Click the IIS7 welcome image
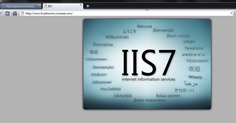The width and height of the screenshot is (236, 123). point(147,64)
